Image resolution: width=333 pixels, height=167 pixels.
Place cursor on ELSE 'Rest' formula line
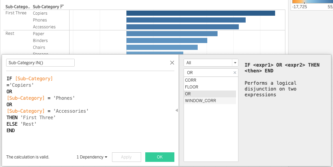point(21,124)
